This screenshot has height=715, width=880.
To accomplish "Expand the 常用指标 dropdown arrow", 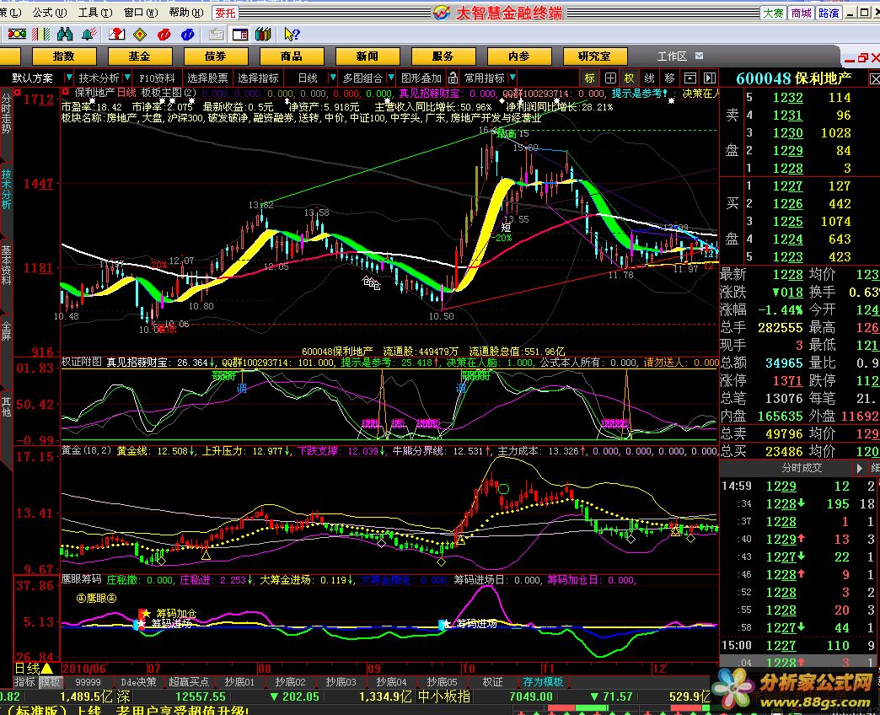I will click(513, 78).
